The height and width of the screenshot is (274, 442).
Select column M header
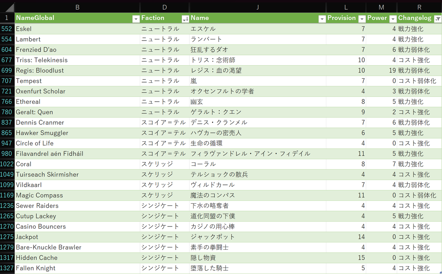(x=381, y=7)
